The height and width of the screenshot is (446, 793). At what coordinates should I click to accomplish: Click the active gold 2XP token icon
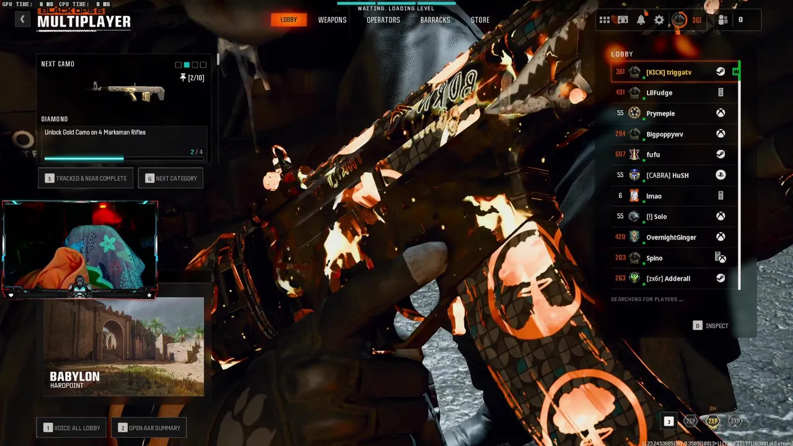pos(713,421)
